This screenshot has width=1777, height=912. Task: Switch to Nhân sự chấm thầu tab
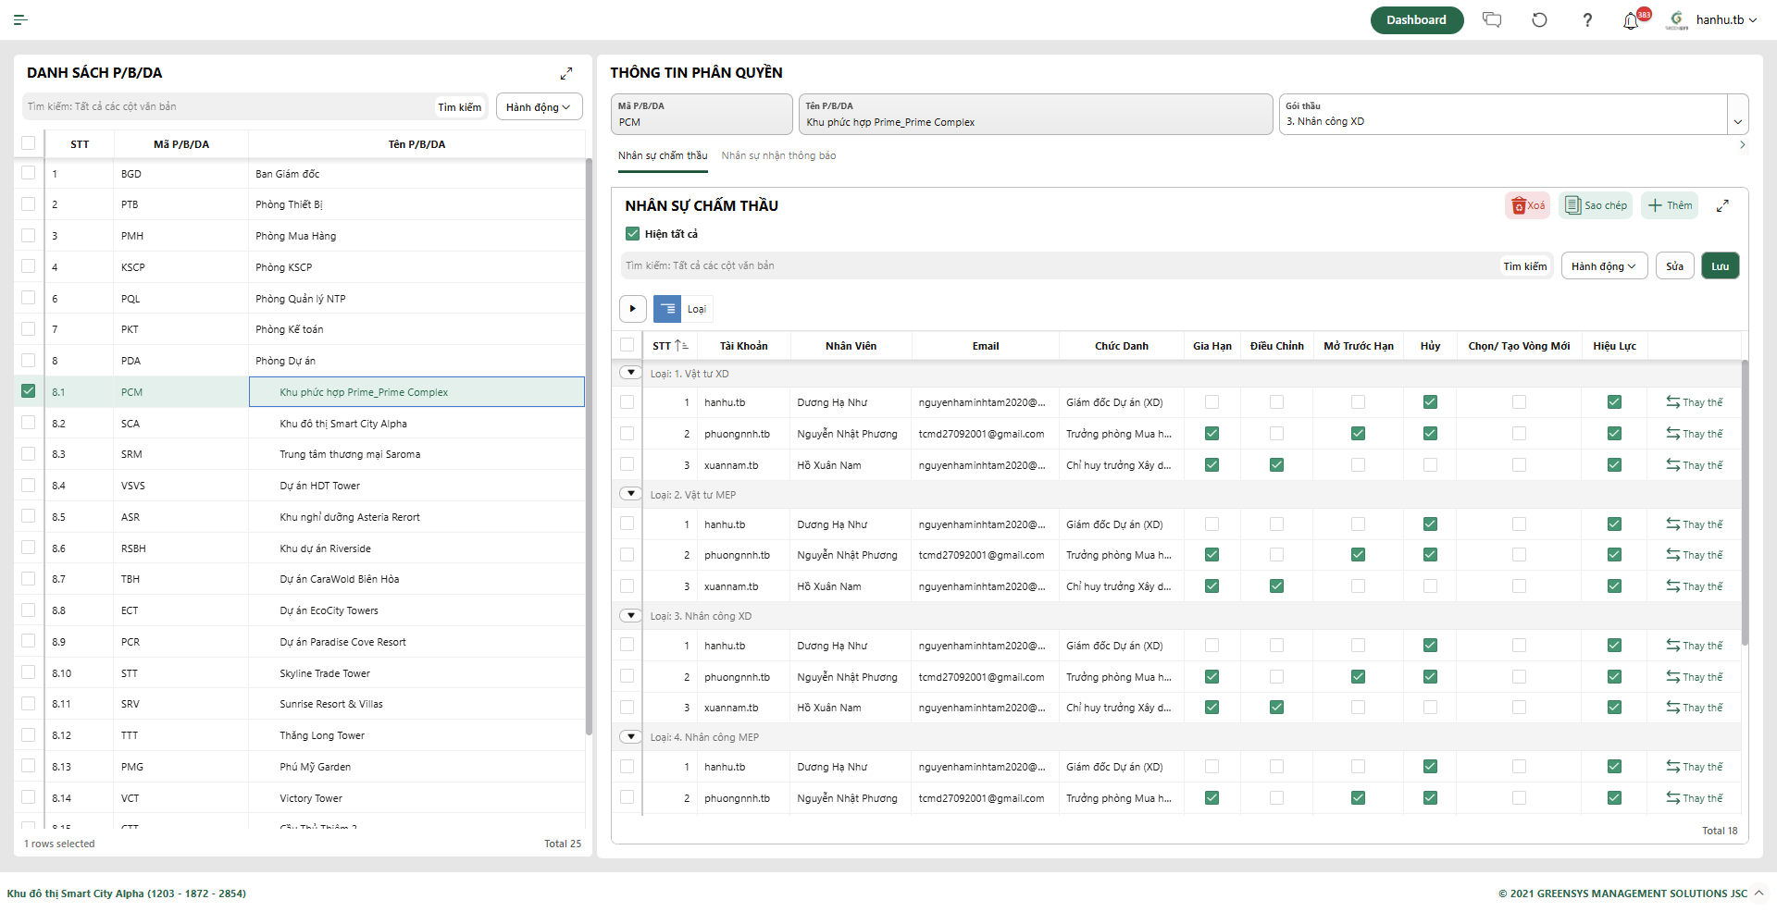point(663,155)
